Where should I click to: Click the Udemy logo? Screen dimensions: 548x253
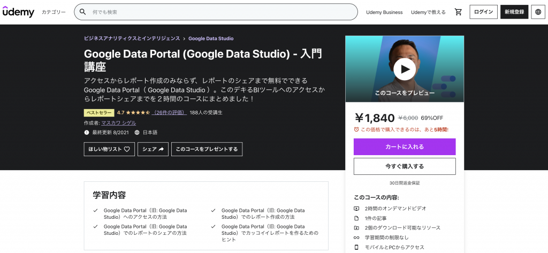[18, 12]
